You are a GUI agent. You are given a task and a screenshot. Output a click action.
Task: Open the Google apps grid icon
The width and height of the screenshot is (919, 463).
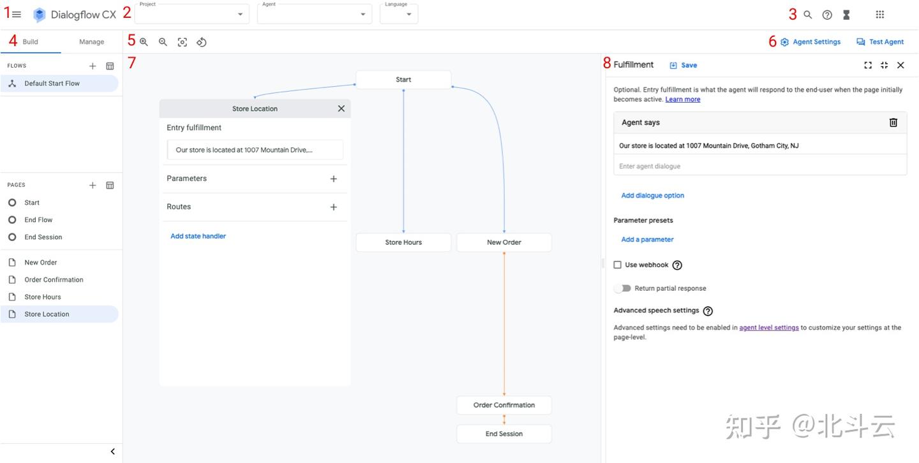(880, 15)
